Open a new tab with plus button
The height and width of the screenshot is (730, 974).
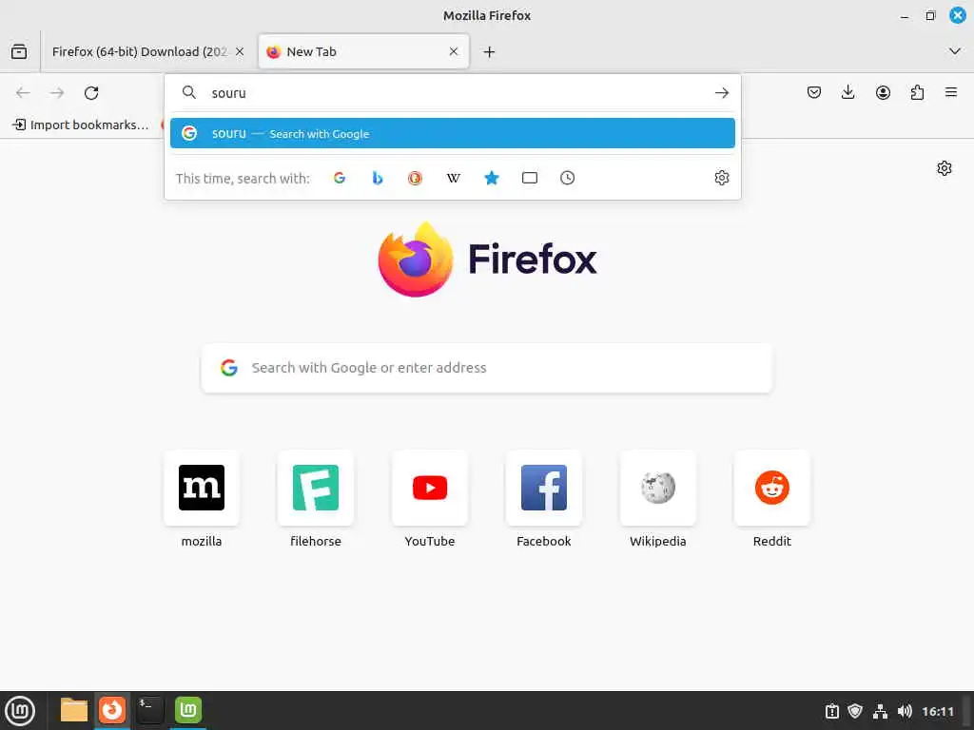coord(490,52)
